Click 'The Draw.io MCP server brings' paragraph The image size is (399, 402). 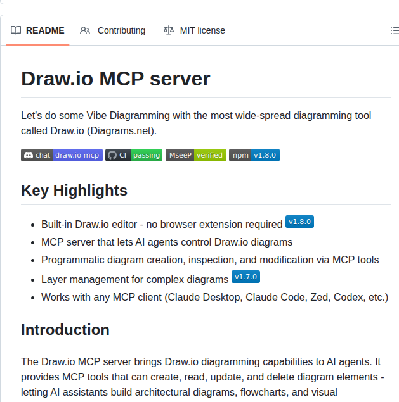coord(202,377)
